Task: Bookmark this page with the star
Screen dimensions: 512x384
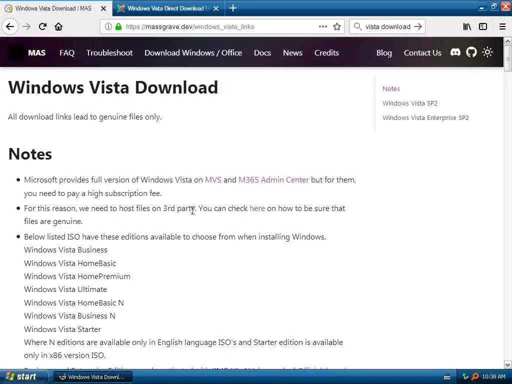Action: click(x=337, y=26)
